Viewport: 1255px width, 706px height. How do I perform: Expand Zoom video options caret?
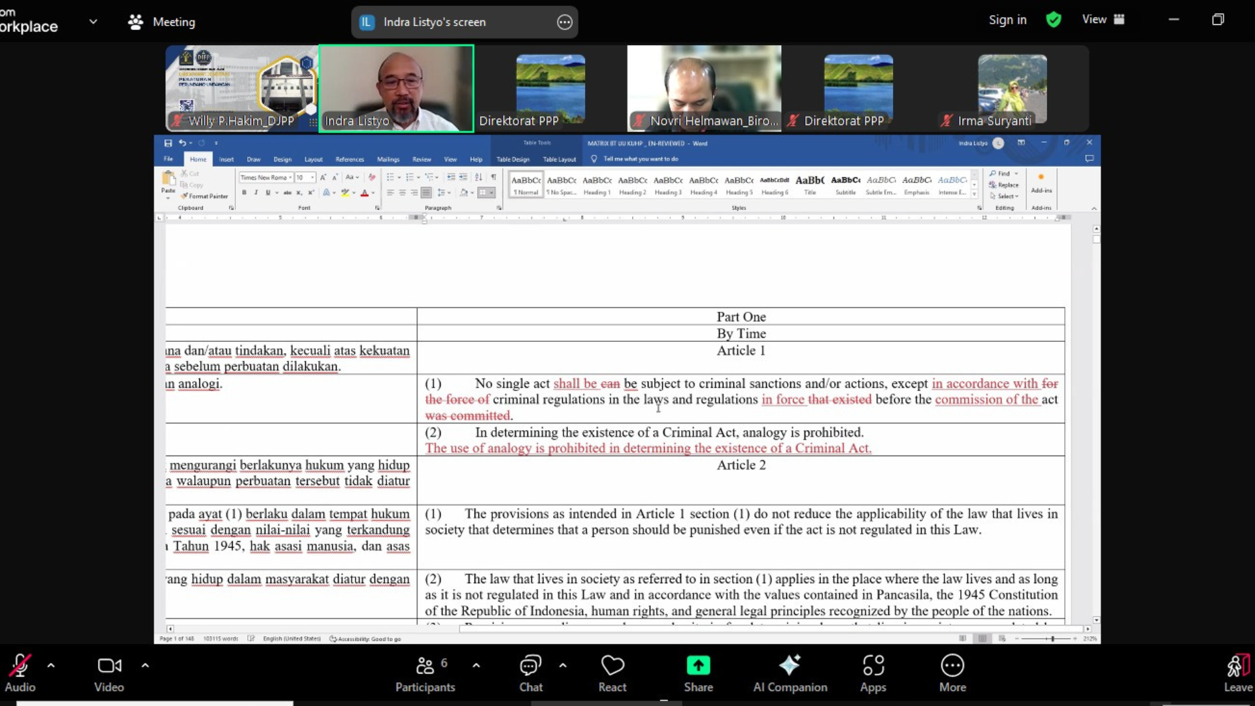(145, 665)
